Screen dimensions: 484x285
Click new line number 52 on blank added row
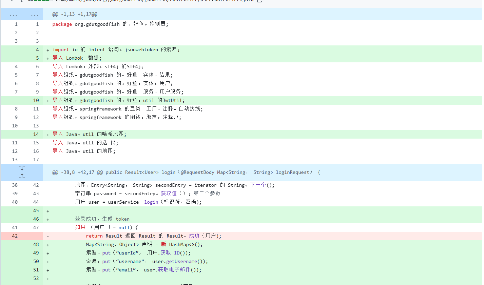36,278
